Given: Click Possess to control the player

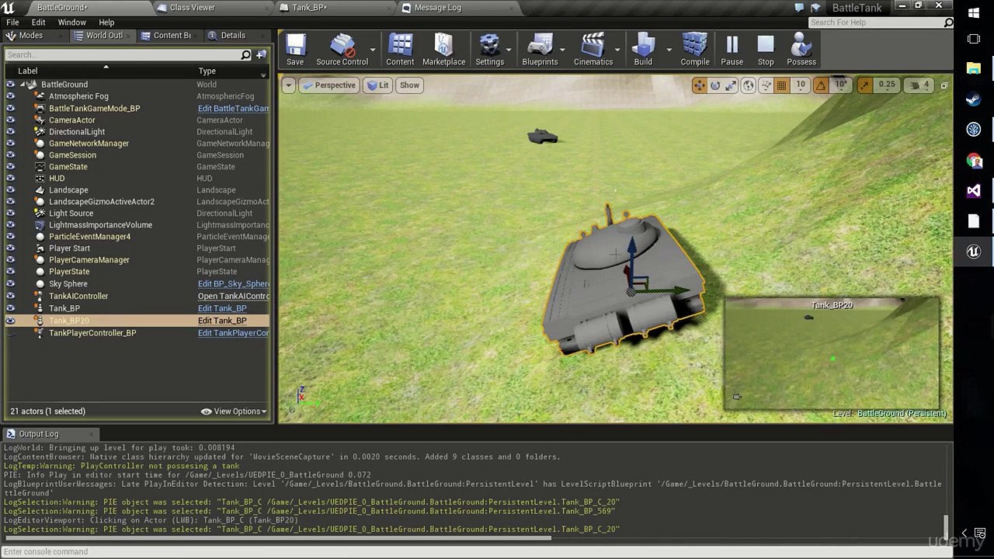Looking at the screenshot, I should tap(801, 50).
